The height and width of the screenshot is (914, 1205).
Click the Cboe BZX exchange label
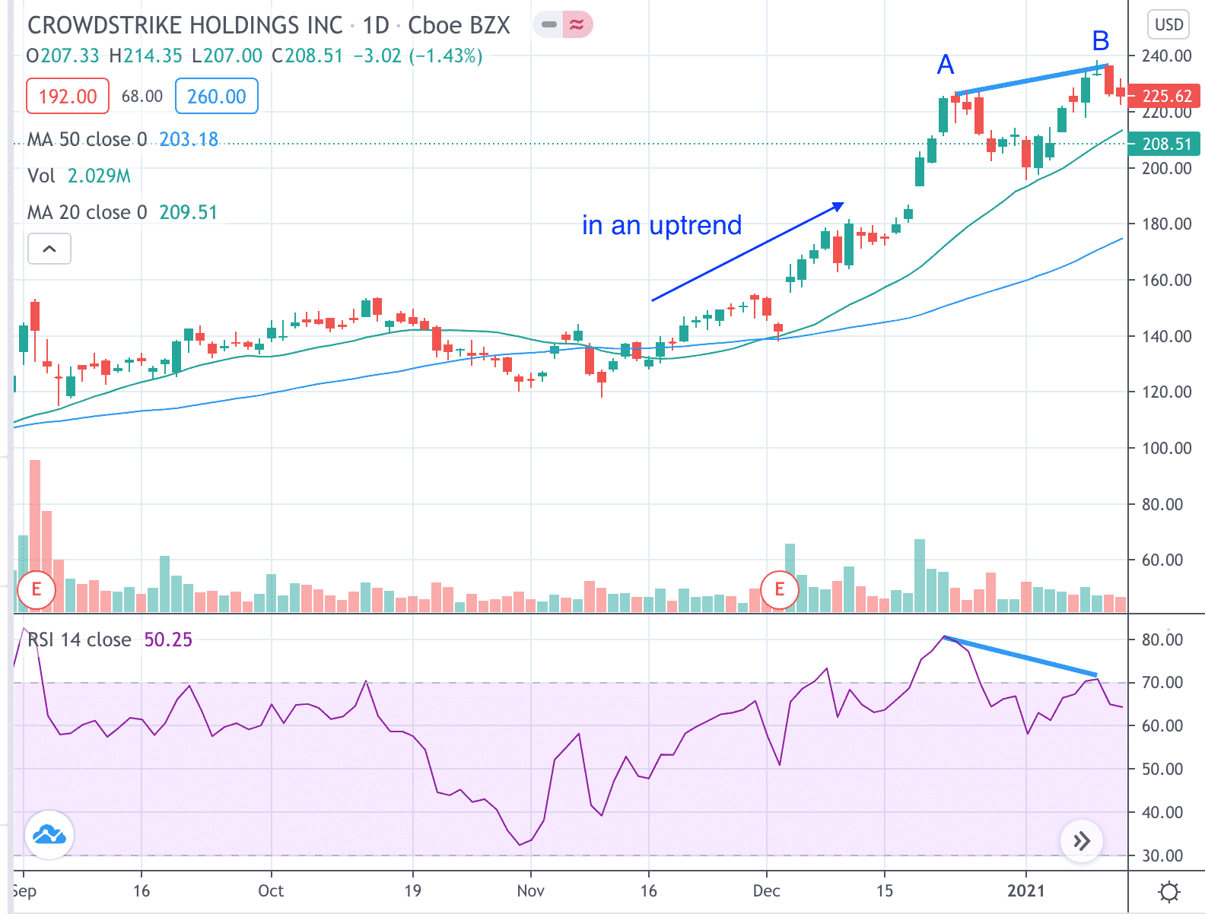459,25
